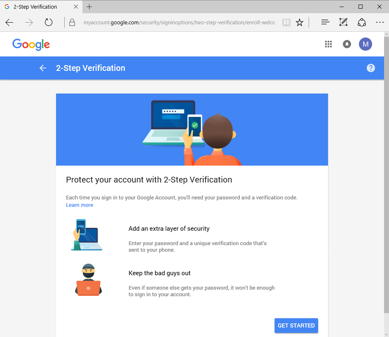389x337 pixels.
Task: Open the Learn more link
Action: (x=80, y=205)
